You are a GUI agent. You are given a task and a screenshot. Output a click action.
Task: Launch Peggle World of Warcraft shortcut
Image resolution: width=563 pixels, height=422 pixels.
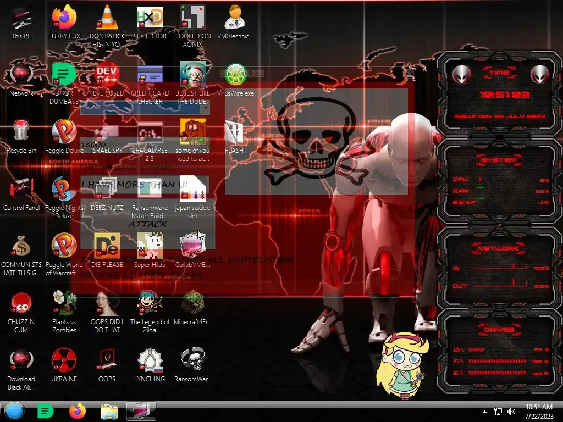tap(64, 255)
